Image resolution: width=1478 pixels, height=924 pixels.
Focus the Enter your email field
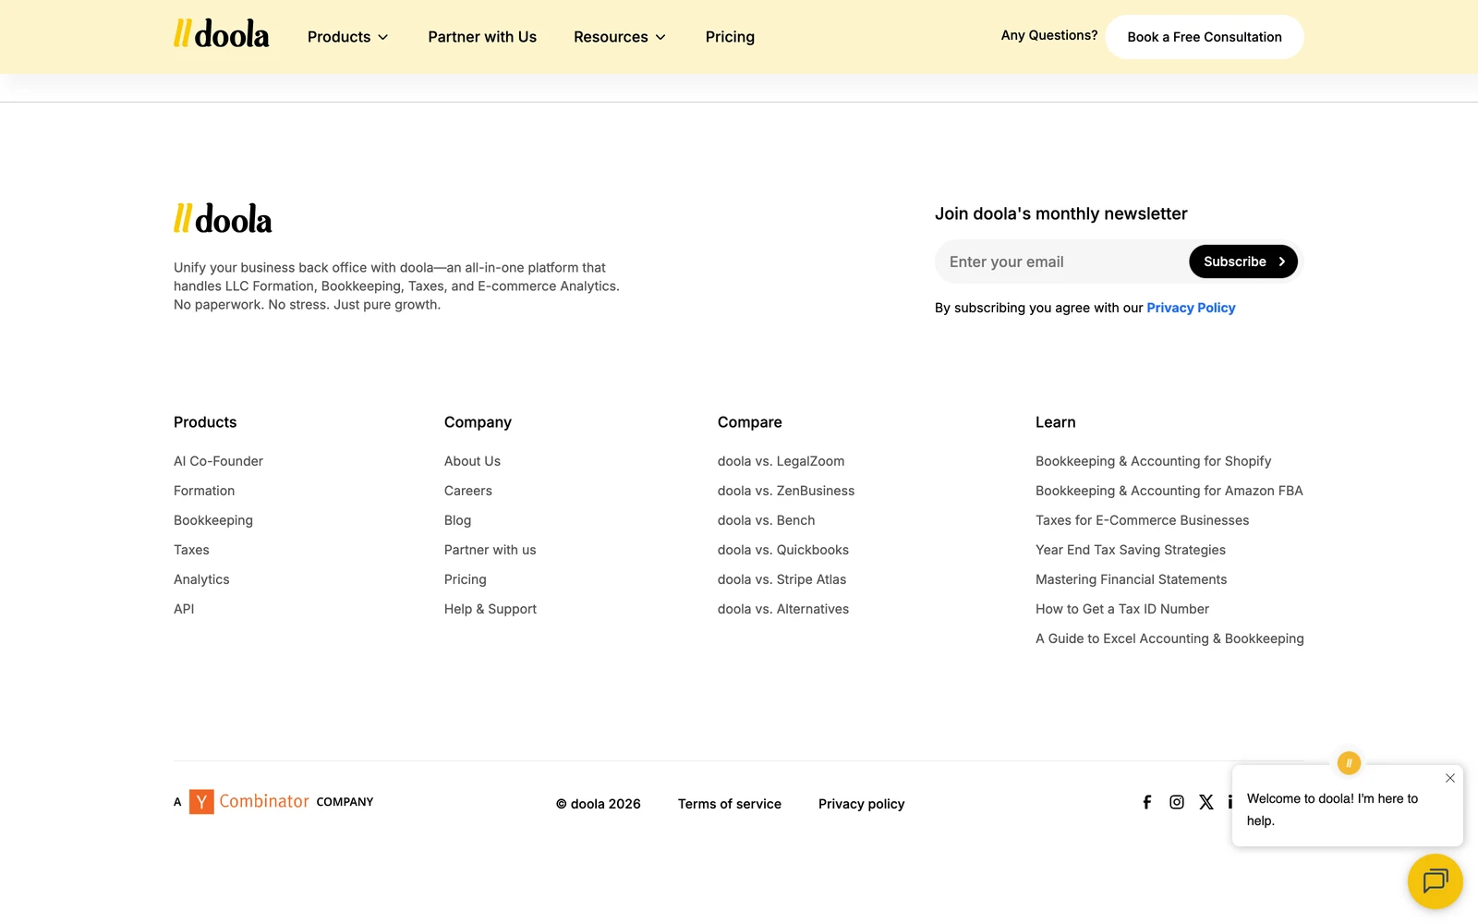click(1062, 261)
